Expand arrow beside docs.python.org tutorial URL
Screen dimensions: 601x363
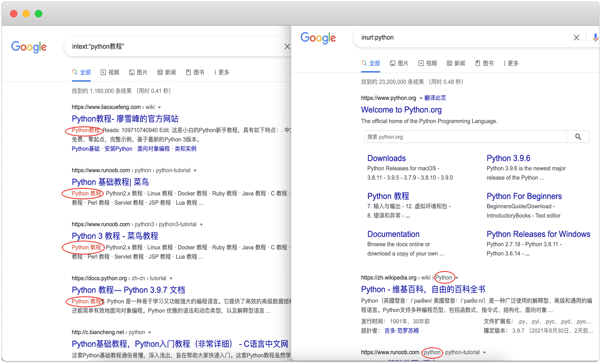(171, 278)
